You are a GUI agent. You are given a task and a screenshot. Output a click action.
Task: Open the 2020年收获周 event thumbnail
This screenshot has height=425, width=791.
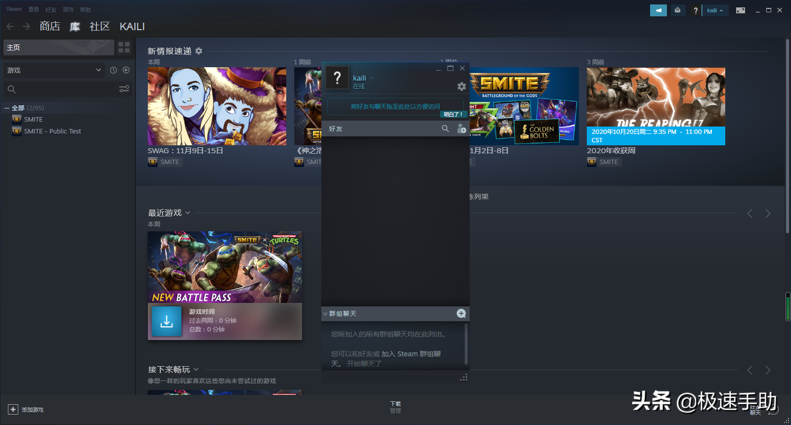(x=656, y=106)
